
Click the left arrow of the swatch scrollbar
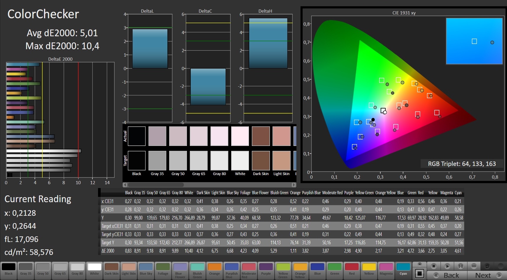(x=125, y=185)
